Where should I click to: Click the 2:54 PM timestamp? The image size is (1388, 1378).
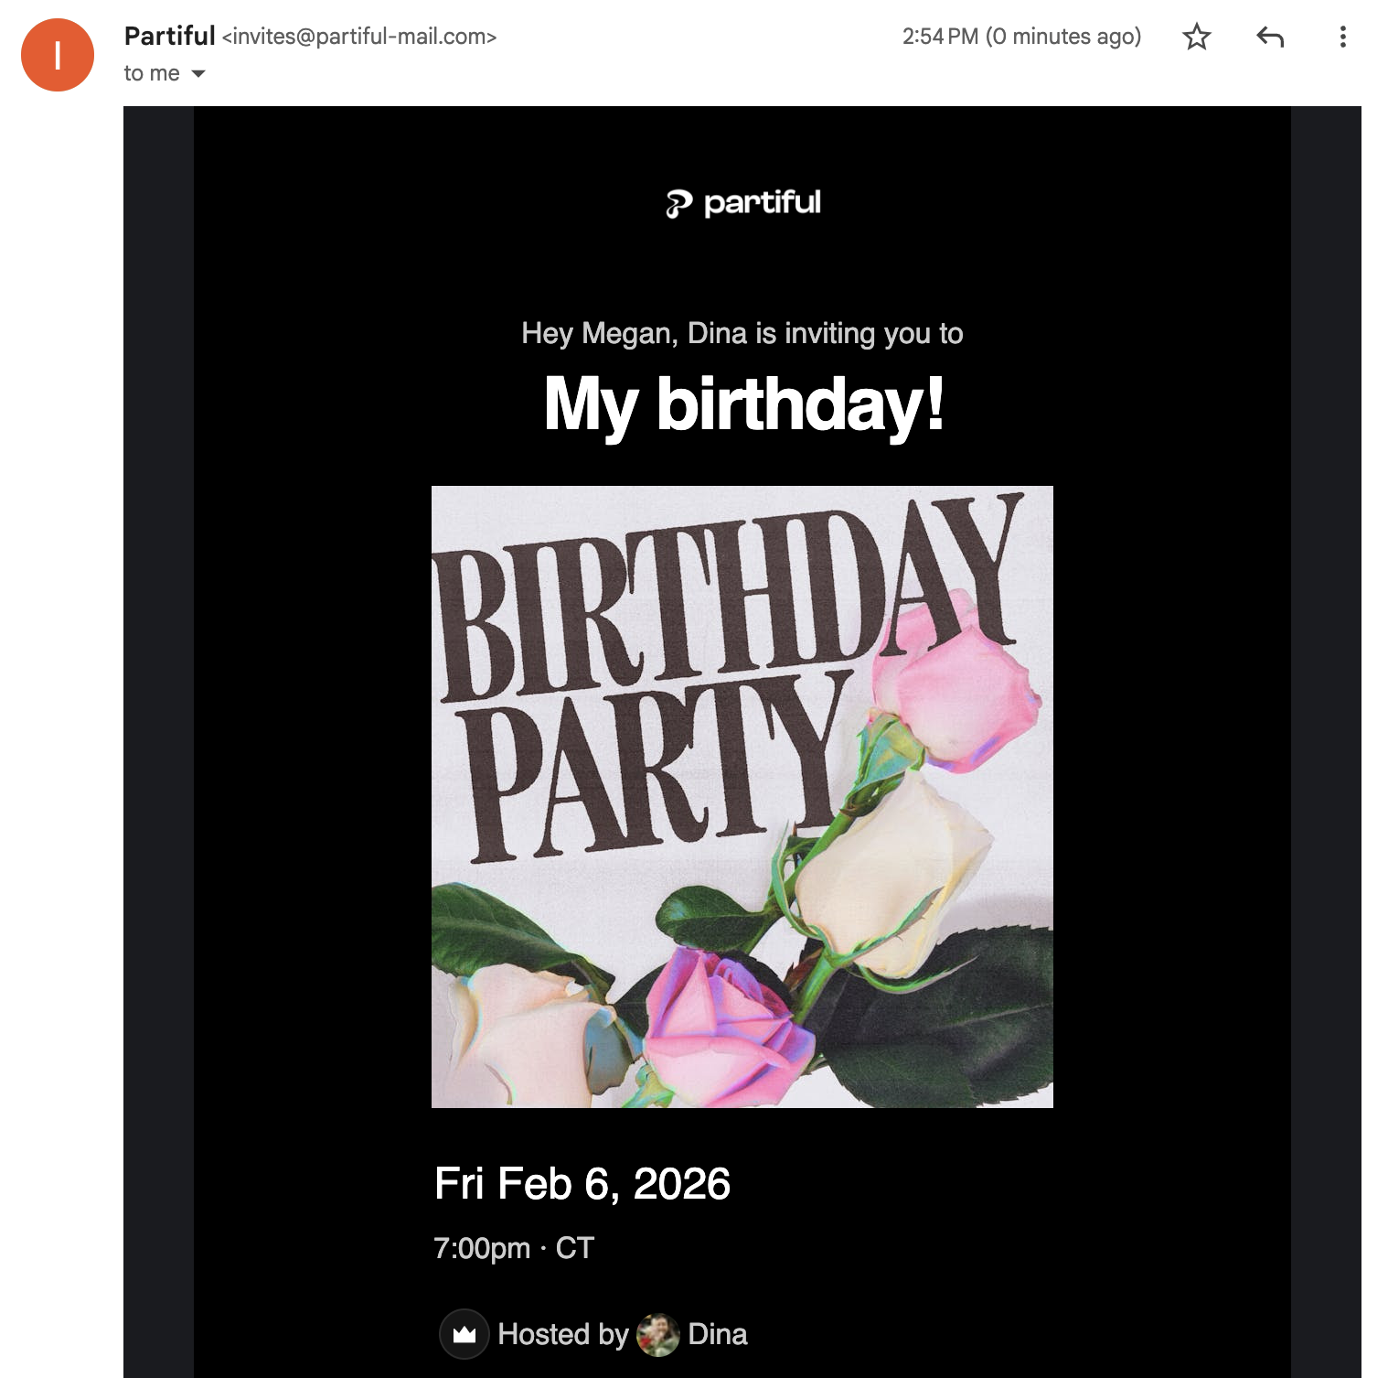click(x=940, y=37)
